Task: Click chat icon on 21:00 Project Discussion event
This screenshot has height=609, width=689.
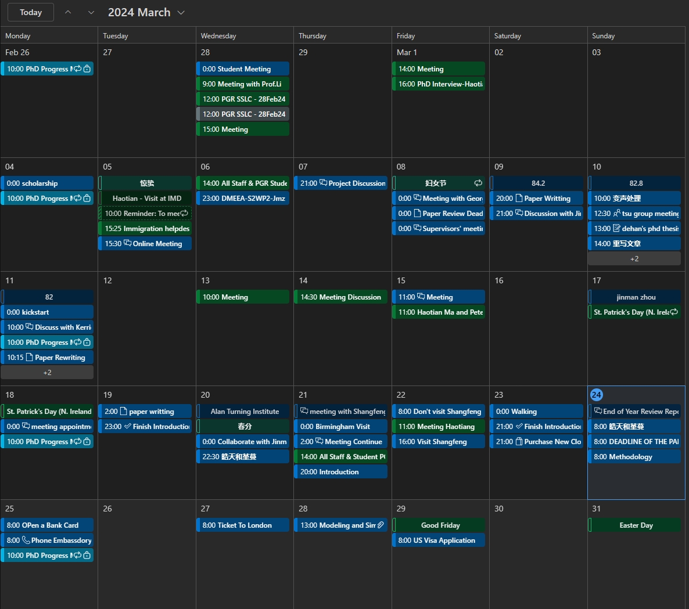Action: (x=324, y=183)
